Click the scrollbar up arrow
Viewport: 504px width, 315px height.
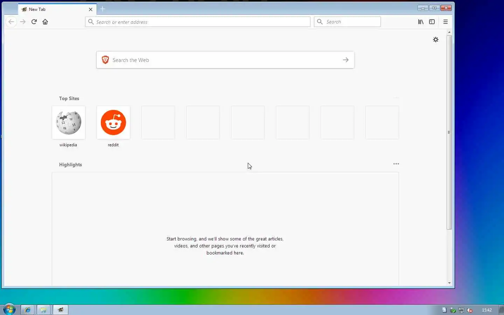[x=449, y=32]
